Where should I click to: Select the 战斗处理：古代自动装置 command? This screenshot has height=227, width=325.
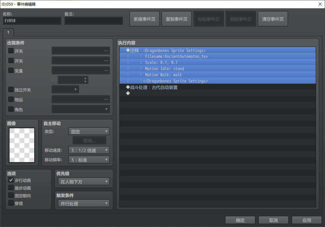point(218,87)
